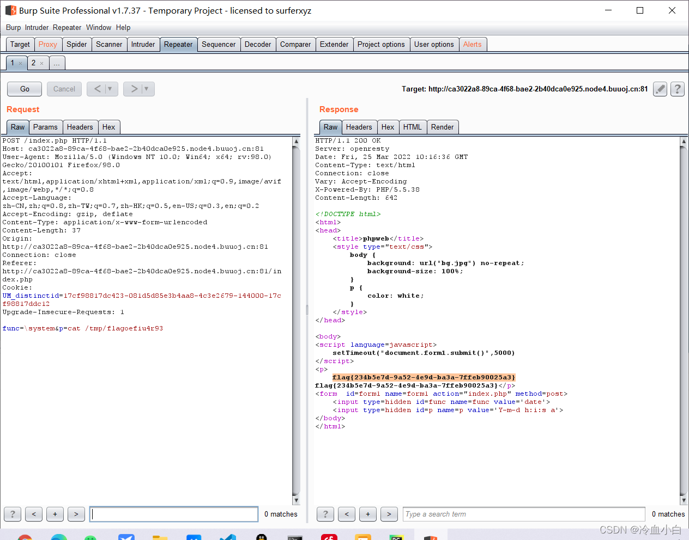Switch to the Spider tab
689x540 pixels.
click(x=77, y=44)
